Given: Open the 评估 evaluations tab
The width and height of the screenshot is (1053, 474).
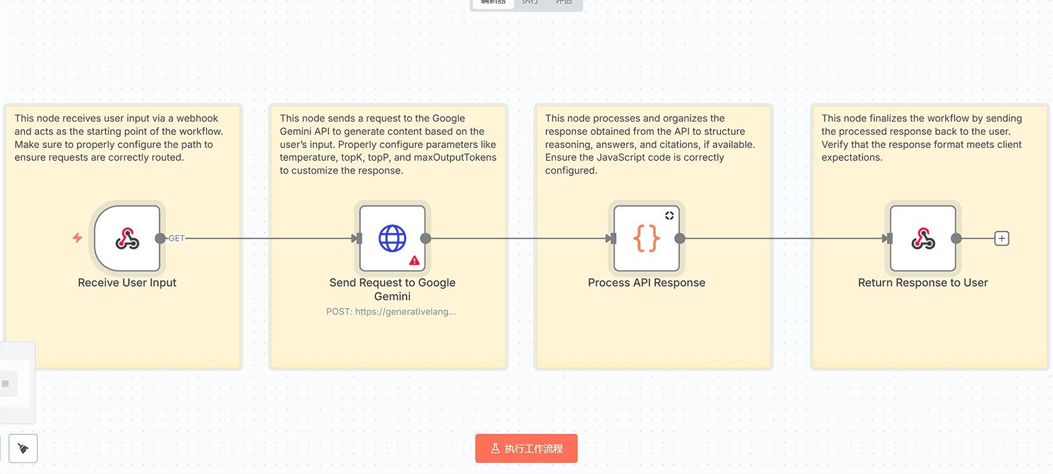Looking at the screenshot, I should [563, 3].
